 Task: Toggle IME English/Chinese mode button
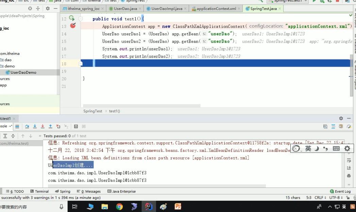tap(308, 148)
